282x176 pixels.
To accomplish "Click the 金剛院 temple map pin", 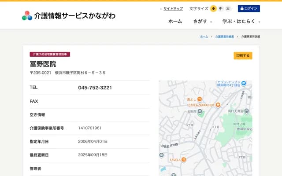I will (x=200, y=111).
